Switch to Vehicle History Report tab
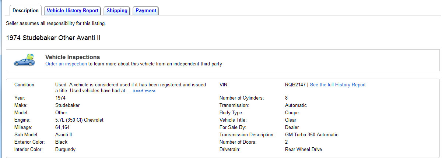442x158 pixels. (x=73, y=10)
